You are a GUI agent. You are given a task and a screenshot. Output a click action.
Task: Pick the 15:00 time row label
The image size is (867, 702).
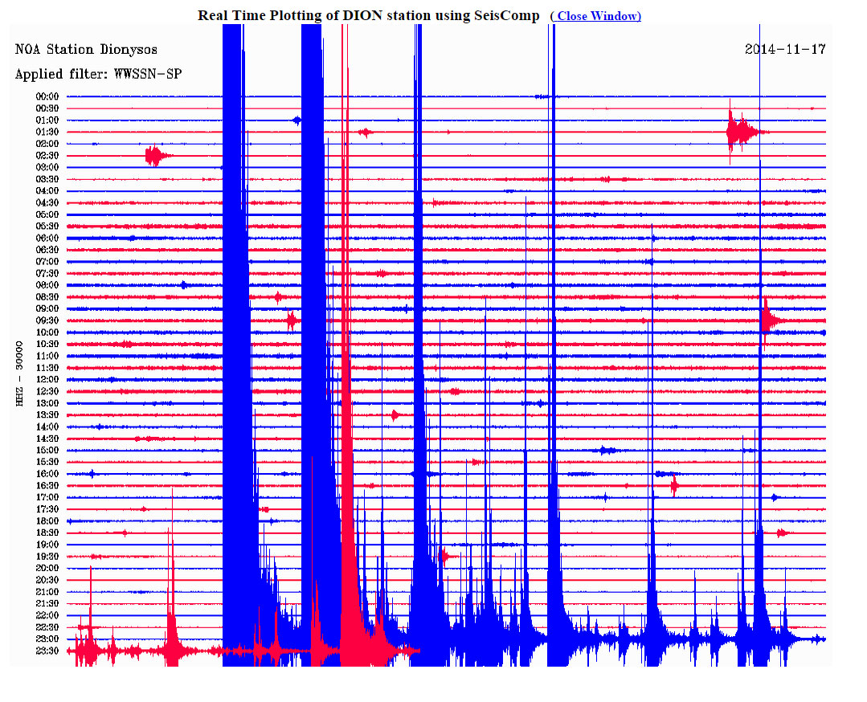(x=47, y=450)
